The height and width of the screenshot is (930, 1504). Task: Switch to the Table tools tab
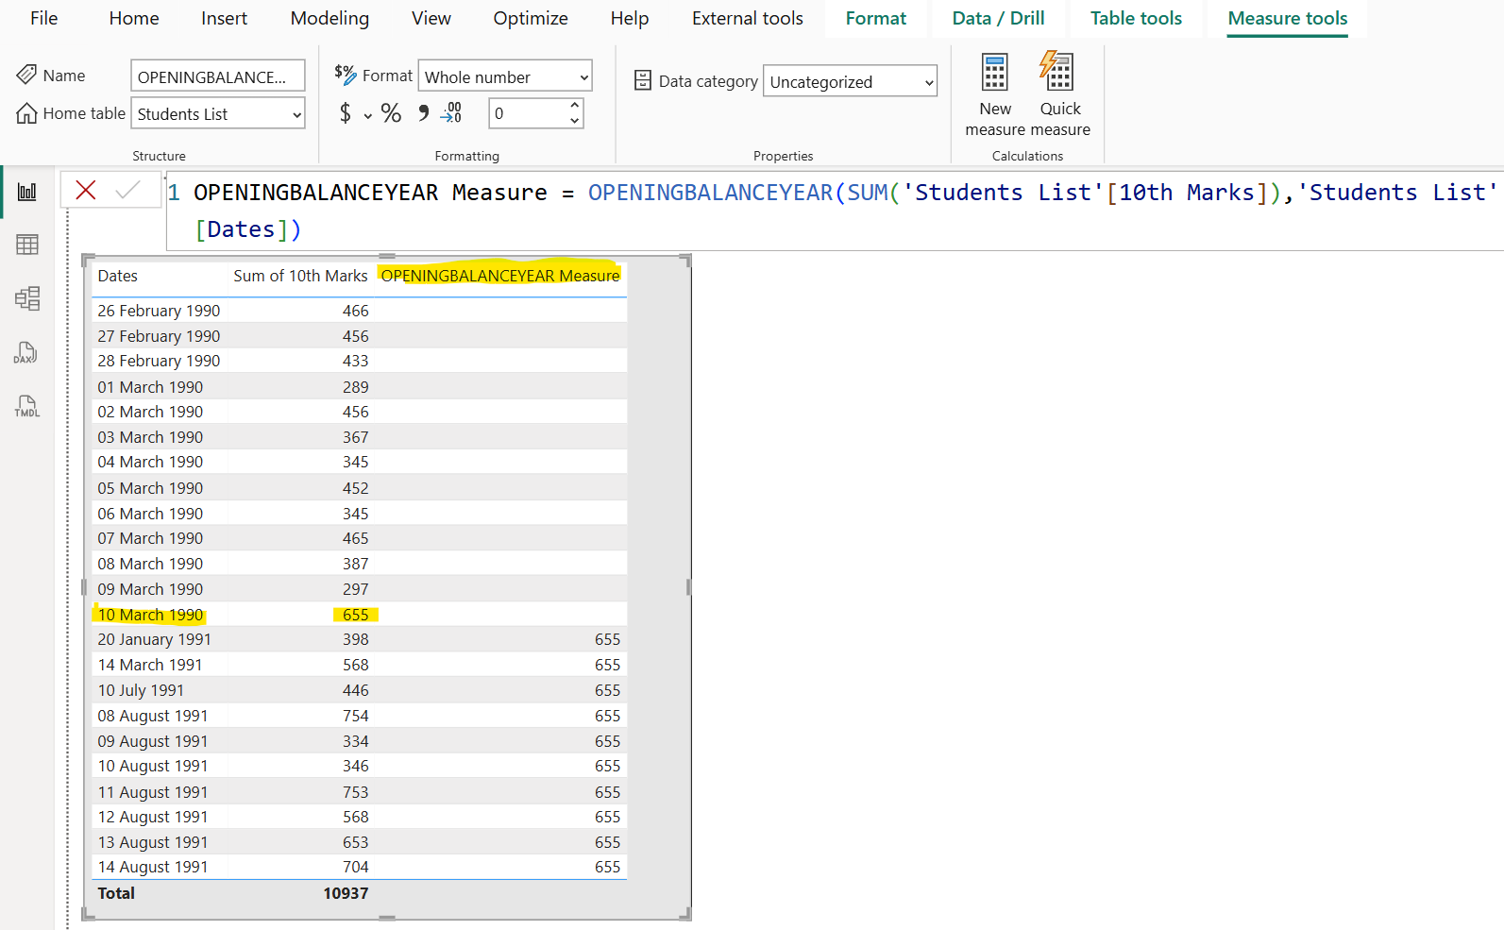coord(1136,18)
